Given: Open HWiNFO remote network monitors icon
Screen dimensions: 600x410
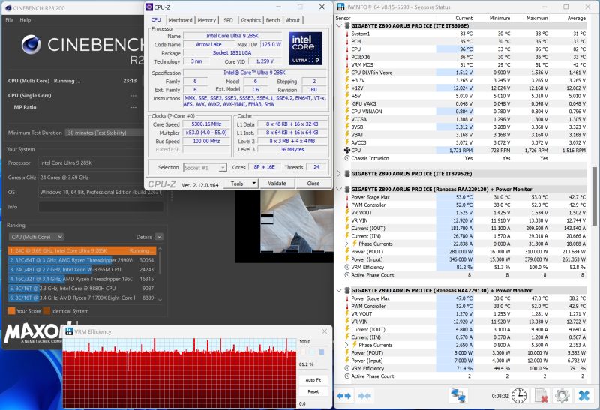Looking at the screenshot, I should pyautogui.click(x=458, y=396).
